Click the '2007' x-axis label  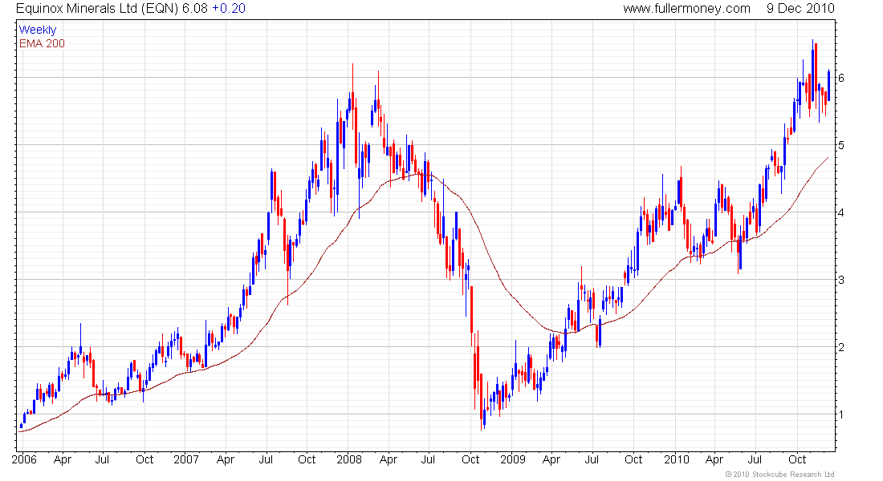(186, 459)
